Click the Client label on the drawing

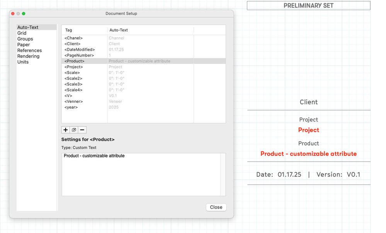coord(308,102)
